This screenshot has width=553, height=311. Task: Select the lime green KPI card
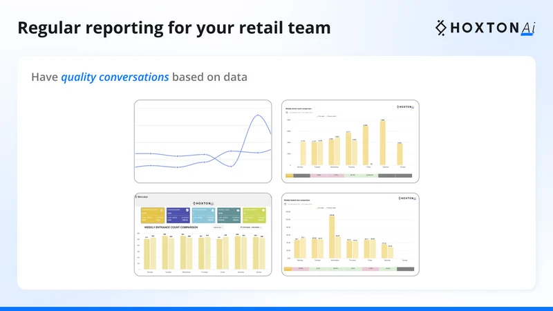254,215
